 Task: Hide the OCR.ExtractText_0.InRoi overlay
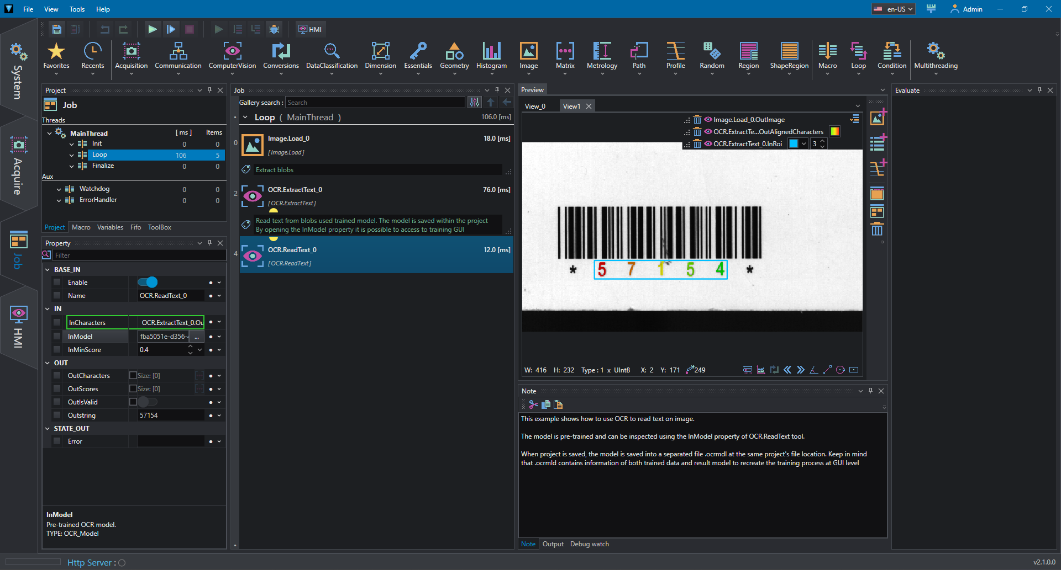click(708, 143)
